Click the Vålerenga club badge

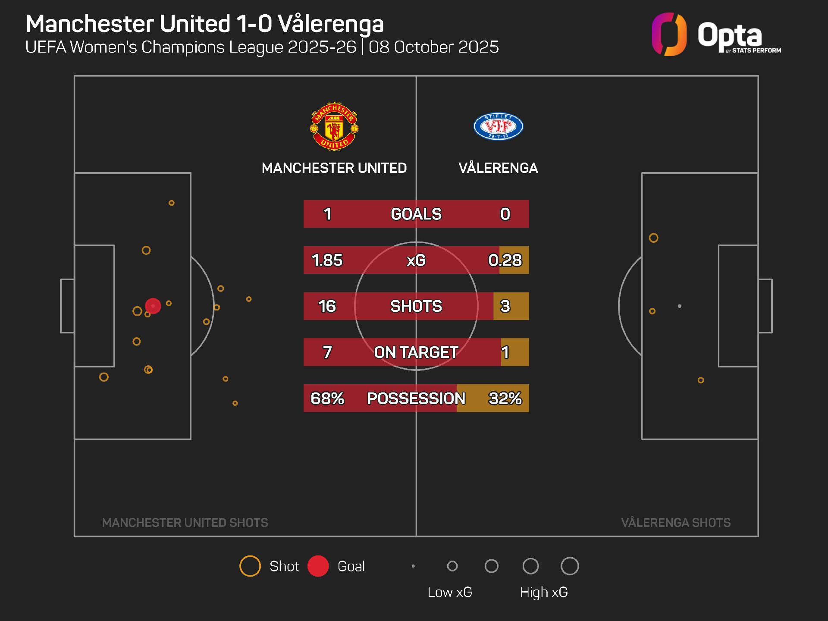coord(498,126)
